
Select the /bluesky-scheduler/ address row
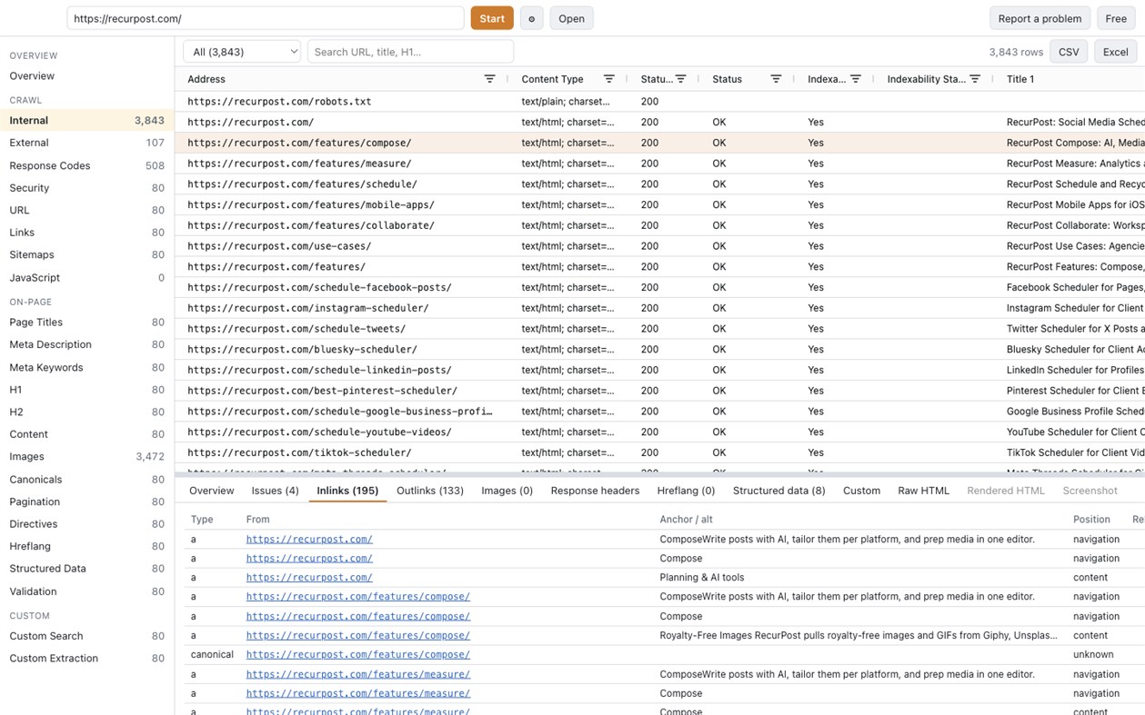pyautogui.click(x=659, y=350)
